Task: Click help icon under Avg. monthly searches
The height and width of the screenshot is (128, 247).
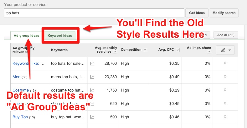Action: [x=115, y=52]
